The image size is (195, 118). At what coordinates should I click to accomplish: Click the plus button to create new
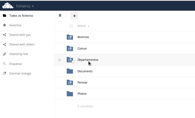[74, 16]
